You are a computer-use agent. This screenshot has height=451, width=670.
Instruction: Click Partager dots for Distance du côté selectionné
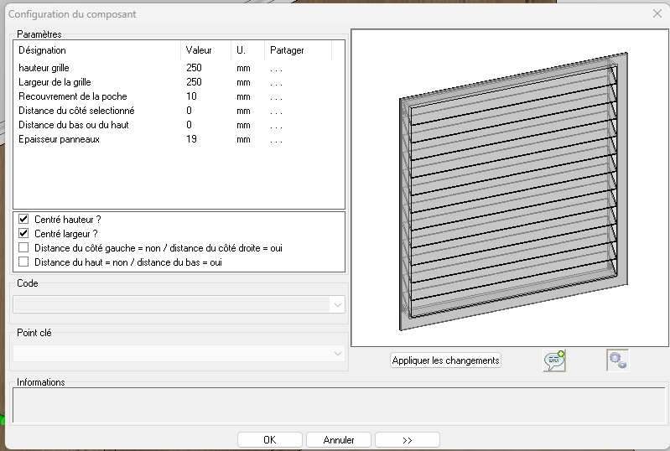click(x=276, y=111)
